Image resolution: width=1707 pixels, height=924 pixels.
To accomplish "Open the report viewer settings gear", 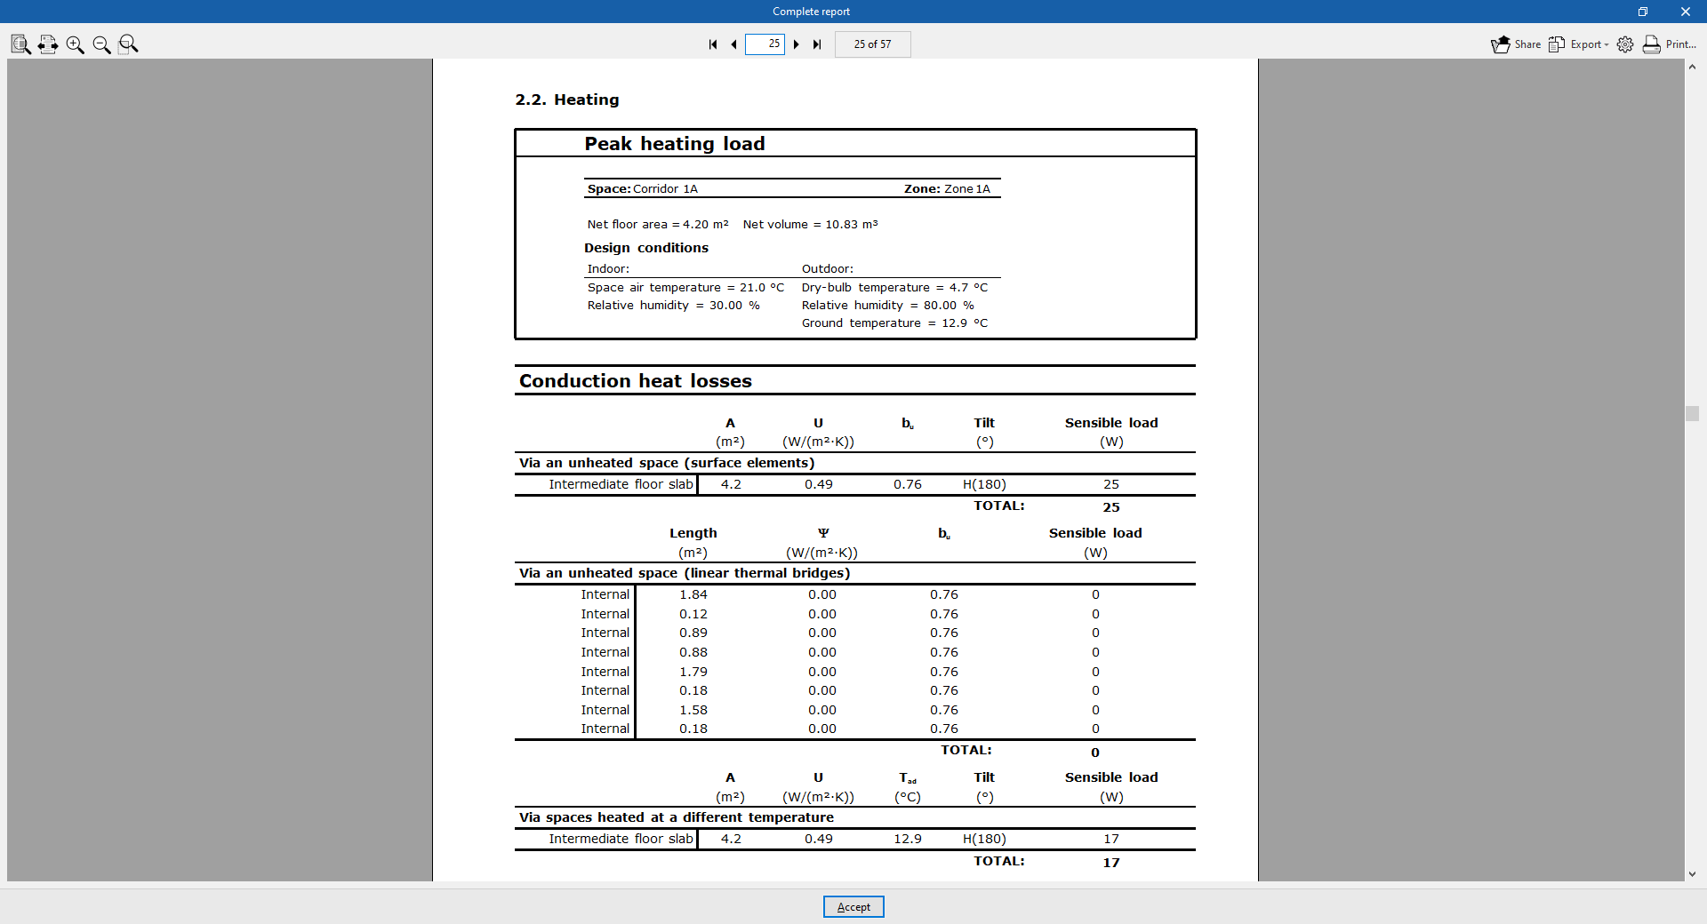I will click(1626, 44).
